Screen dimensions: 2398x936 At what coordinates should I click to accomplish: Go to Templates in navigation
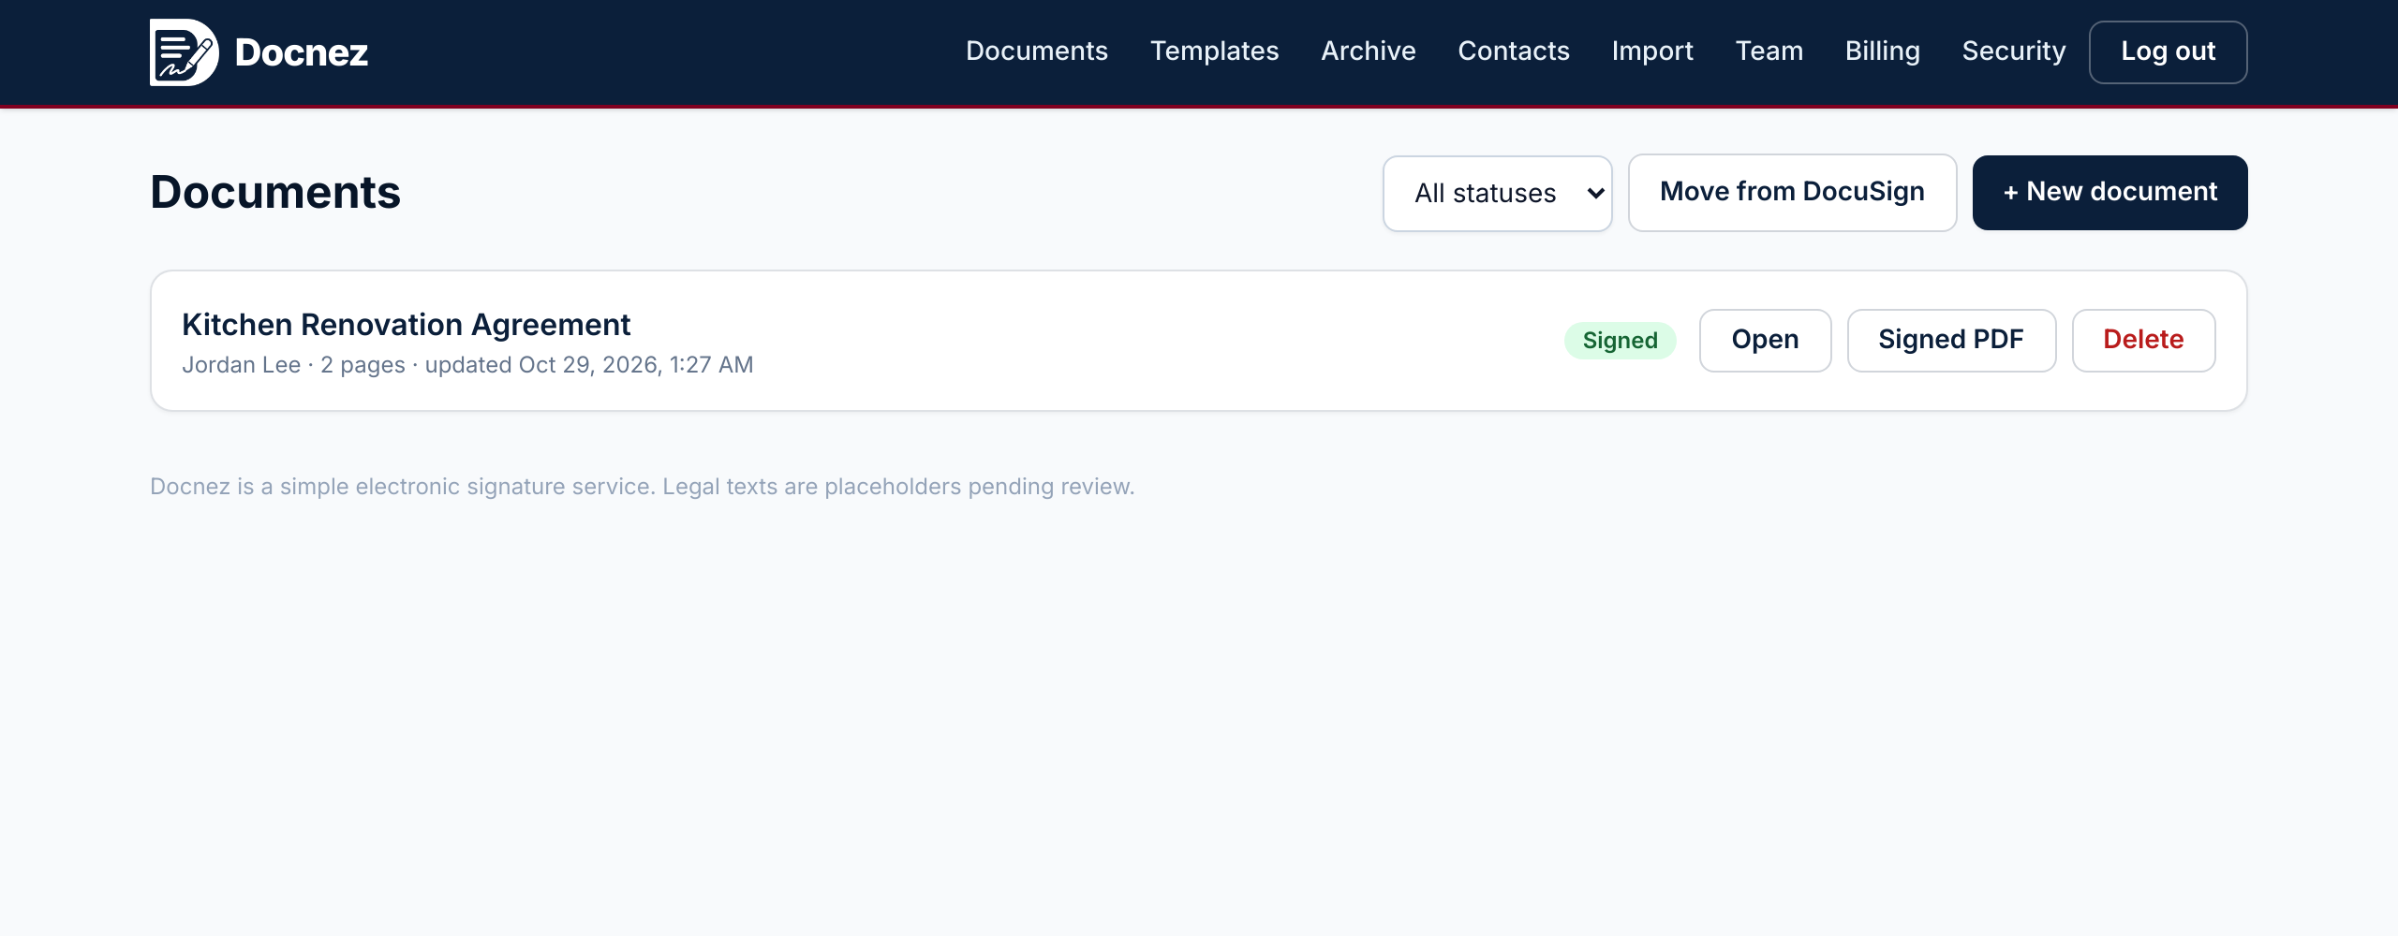tap(1214, 51)
